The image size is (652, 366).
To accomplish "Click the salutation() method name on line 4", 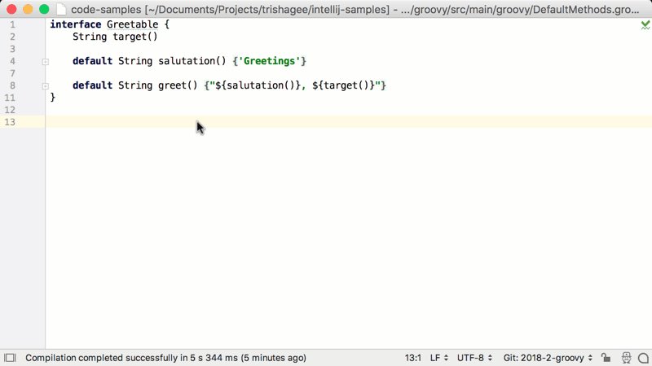I will click(192, 61).
